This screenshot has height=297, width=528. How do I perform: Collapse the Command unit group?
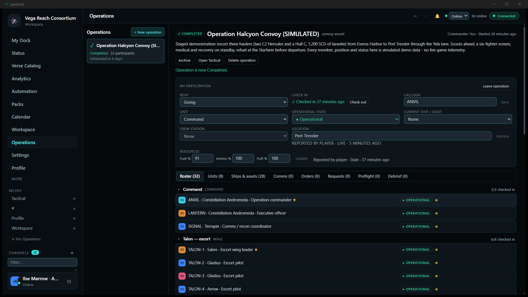179,189
